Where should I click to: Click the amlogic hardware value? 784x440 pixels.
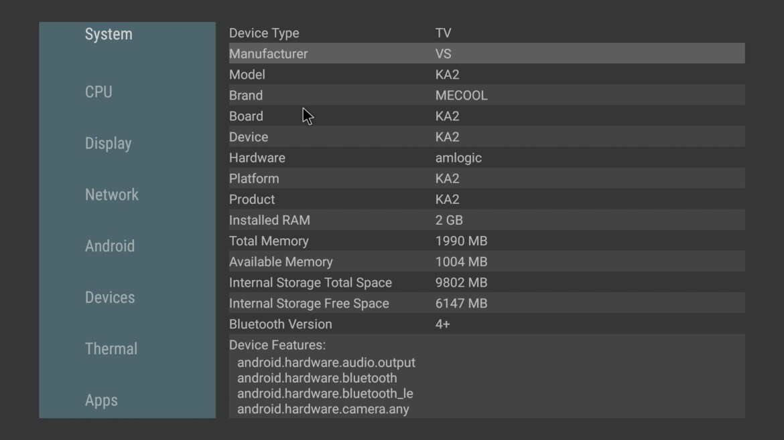(x=458, y=158)
